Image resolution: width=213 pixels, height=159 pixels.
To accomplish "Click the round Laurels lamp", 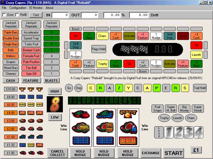I will click(x=177, y=118).
